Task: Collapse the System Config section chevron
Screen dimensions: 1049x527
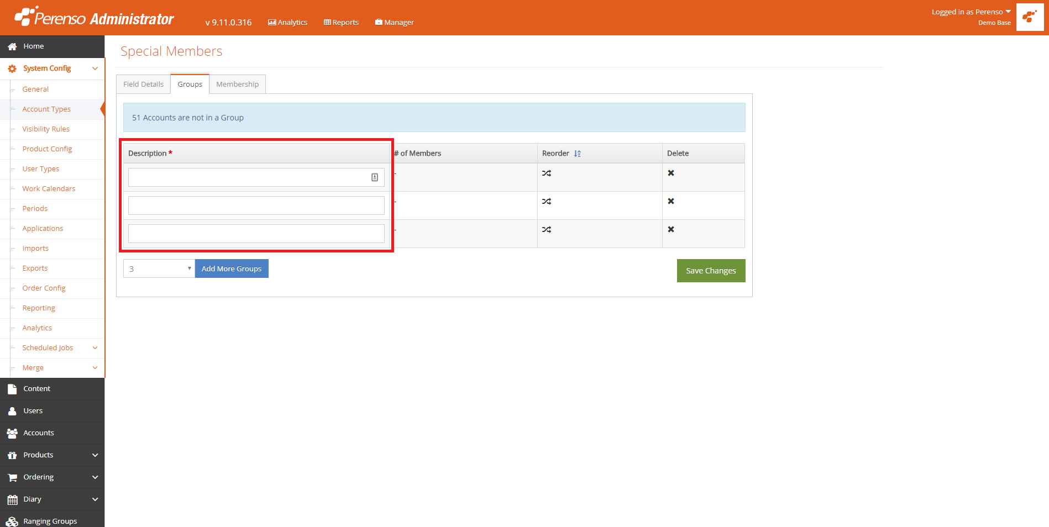Action: [x=95, y=68]
